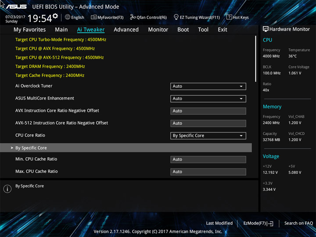Click Target CPU Turbo-Mode Frequency text
The image size is (316, 237).
(x=61, y=39)
